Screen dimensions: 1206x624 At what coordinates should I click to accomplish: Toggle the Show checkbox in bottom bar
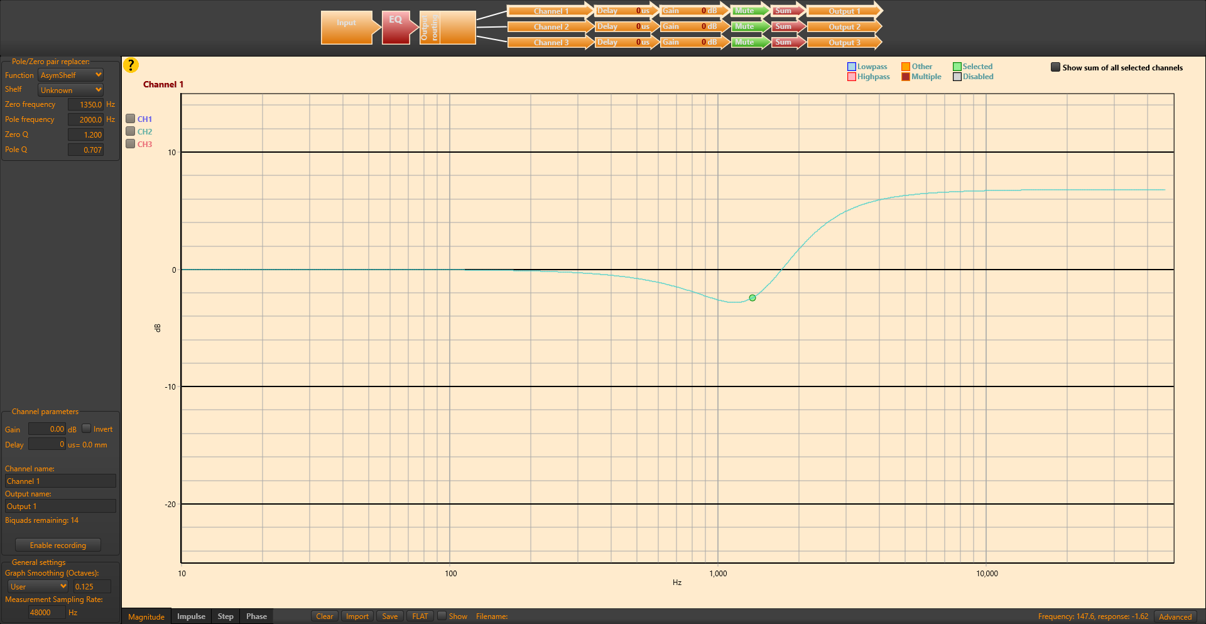442,615
